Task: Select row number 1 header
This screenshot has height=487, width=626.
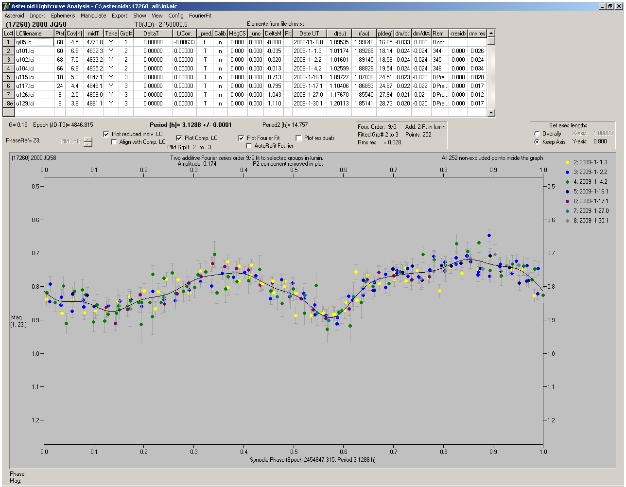Action: (x=9, y=42)
